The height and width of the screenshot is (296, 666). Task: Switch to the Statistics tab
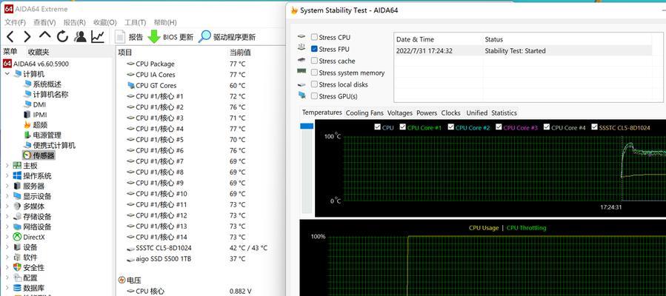[504, 112]
